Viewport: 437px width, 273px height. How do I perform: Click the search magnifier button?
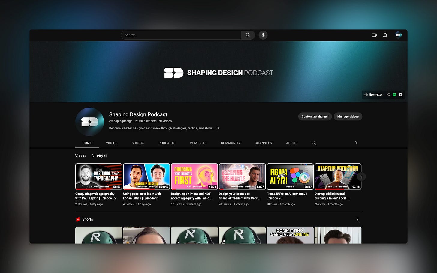[248, 35]
